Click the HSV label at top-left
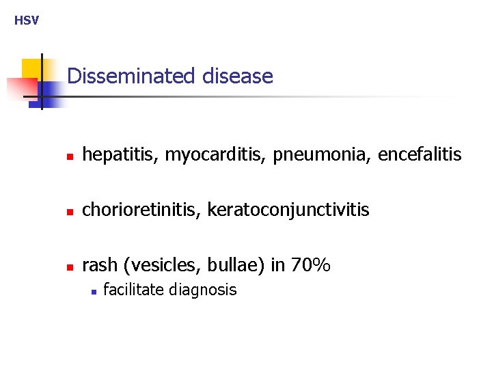 coord(27,20)
